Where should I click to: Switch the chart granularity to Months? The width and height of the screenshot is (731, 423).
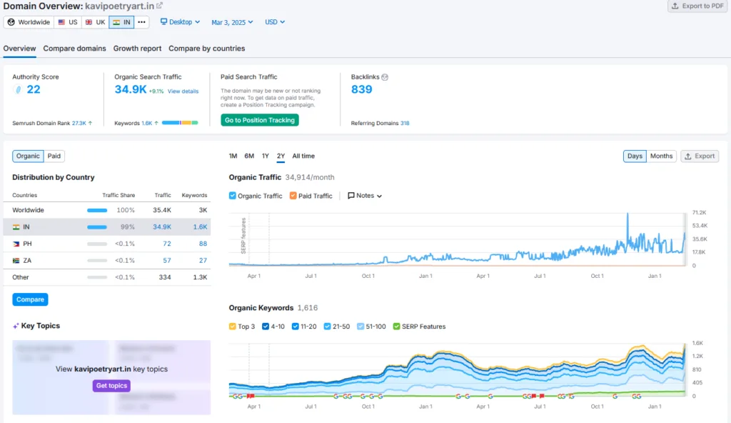[x=661, y=156]
